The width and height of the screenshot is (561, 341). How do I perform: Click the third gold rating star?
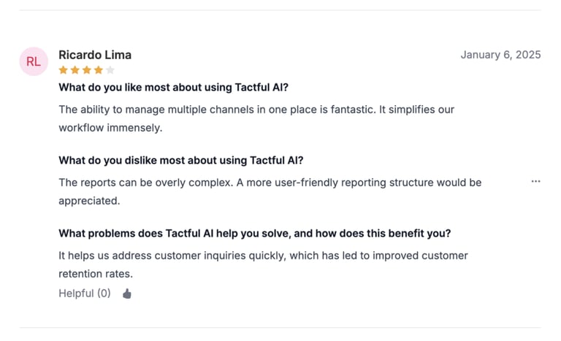(x=87, y=70)
